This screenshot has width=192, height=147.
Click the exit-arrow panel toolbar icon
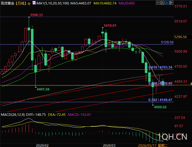point(171,3)
